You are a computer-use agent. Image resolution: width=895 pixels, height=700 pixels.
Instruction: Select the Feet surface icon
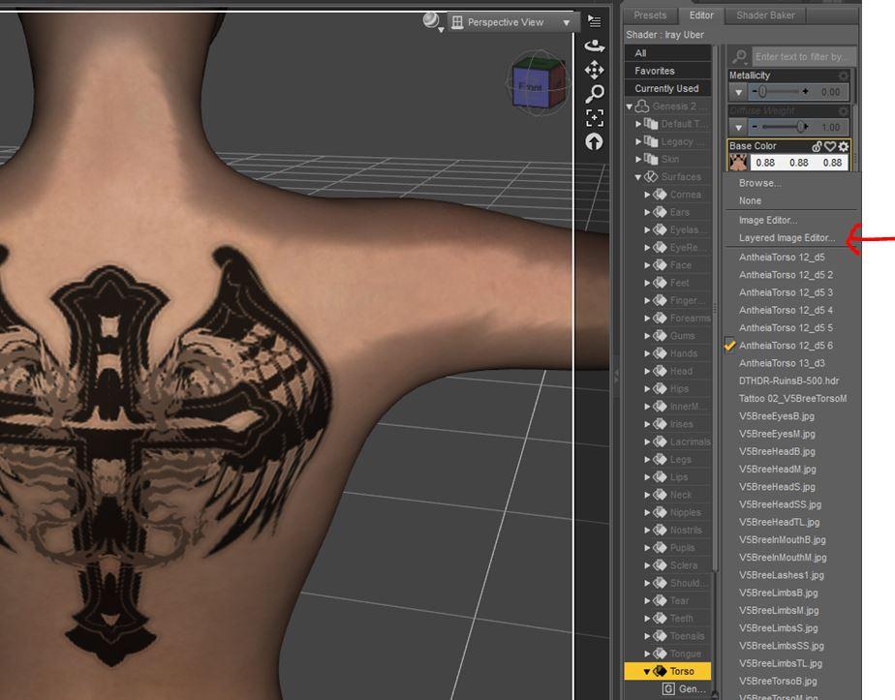(x=660, y=283)
